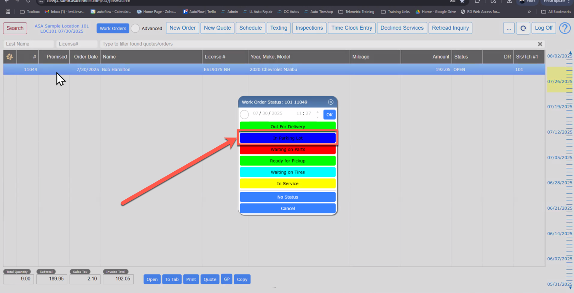The width and height of the screenshot is (574, 293).
Task: Open Retread Inquiry
Action: click(x=450, y=28)
